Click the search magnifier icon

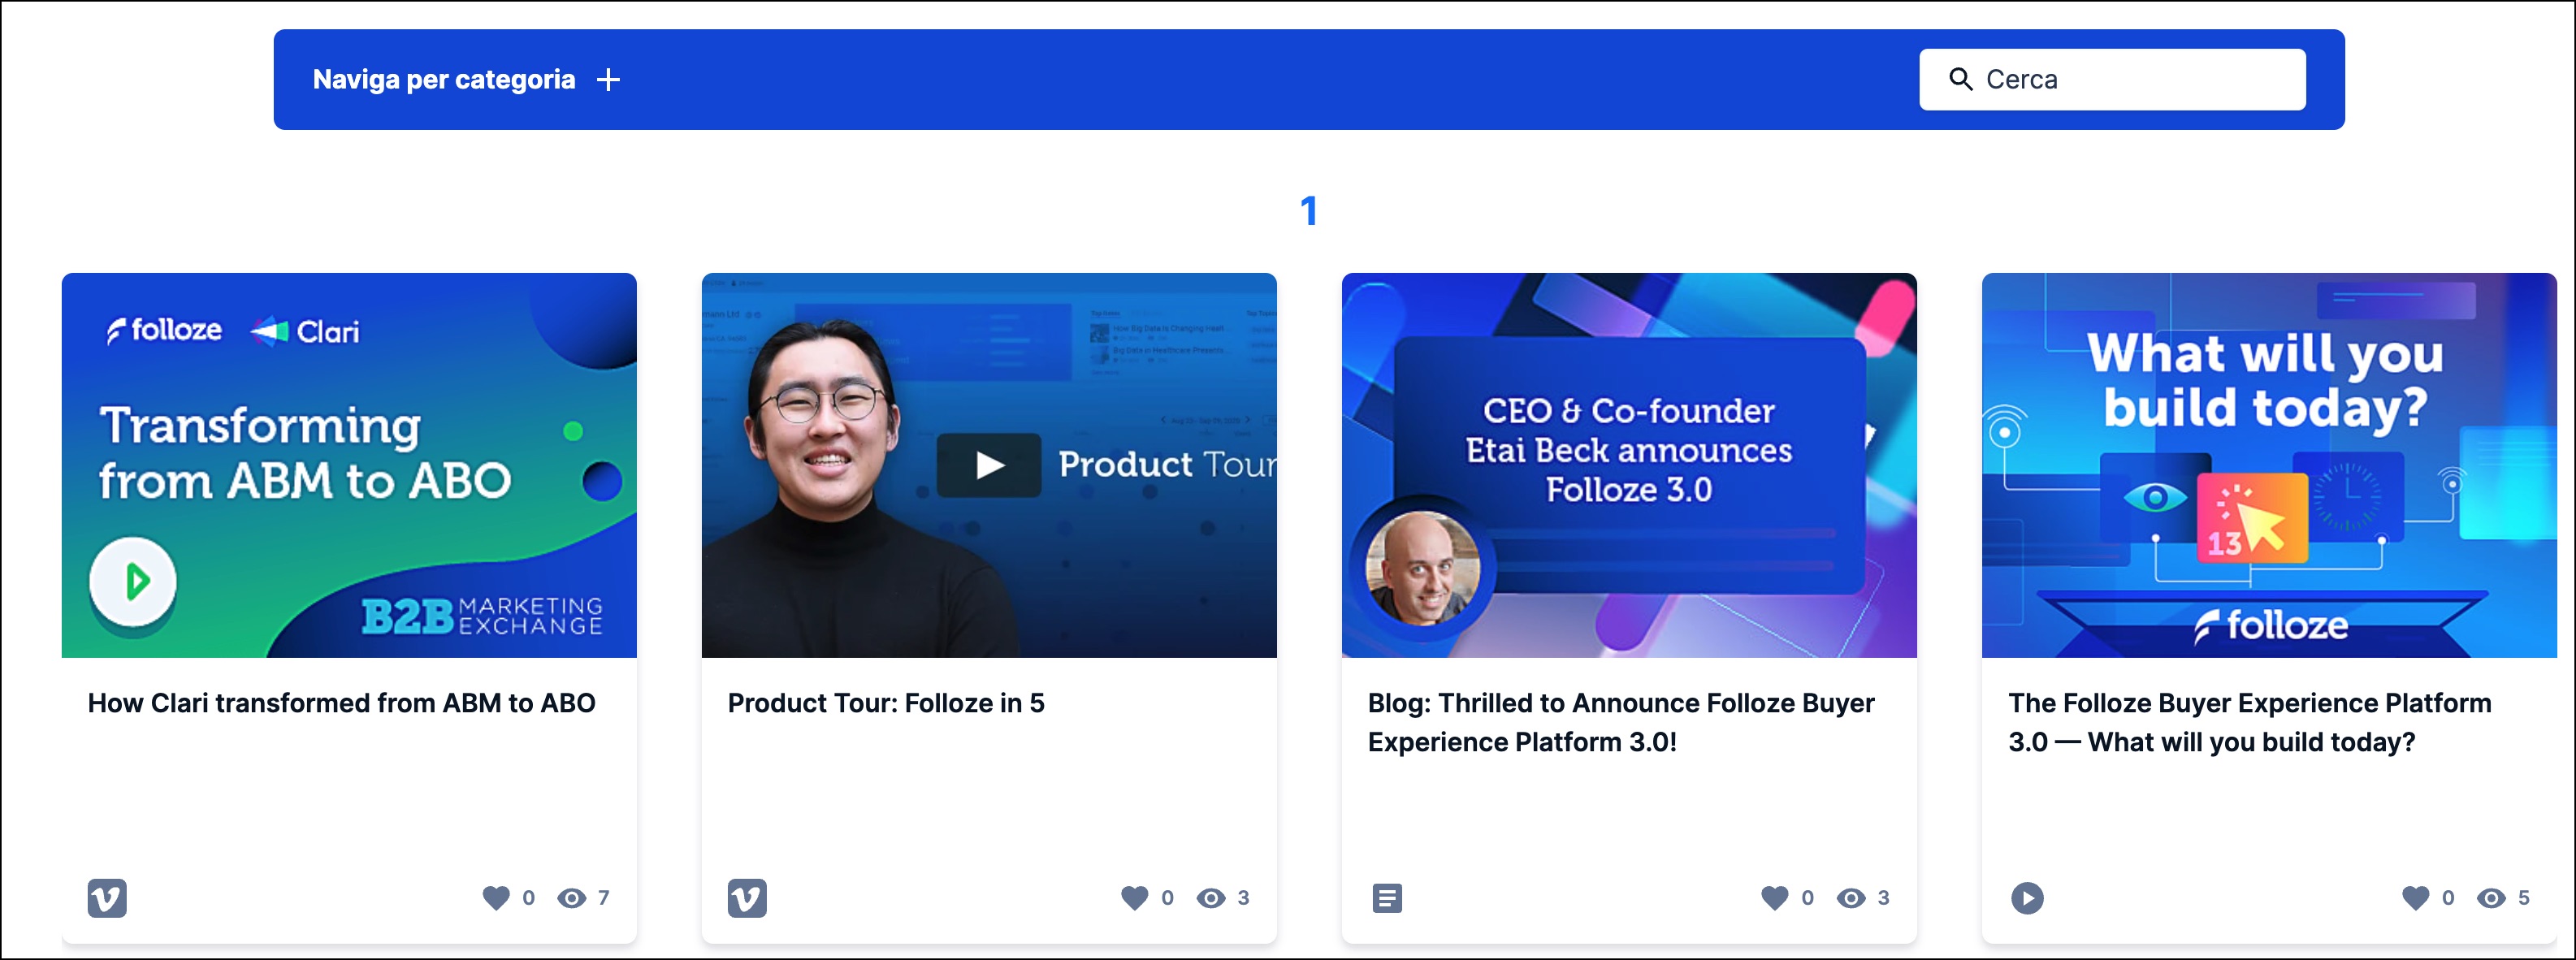click(1960, 79)
